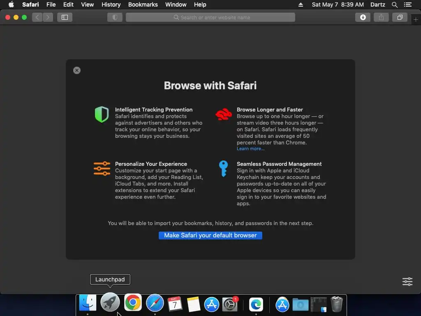Open the History menu
Screen dimensions: 421x316
tap(111, 5)
